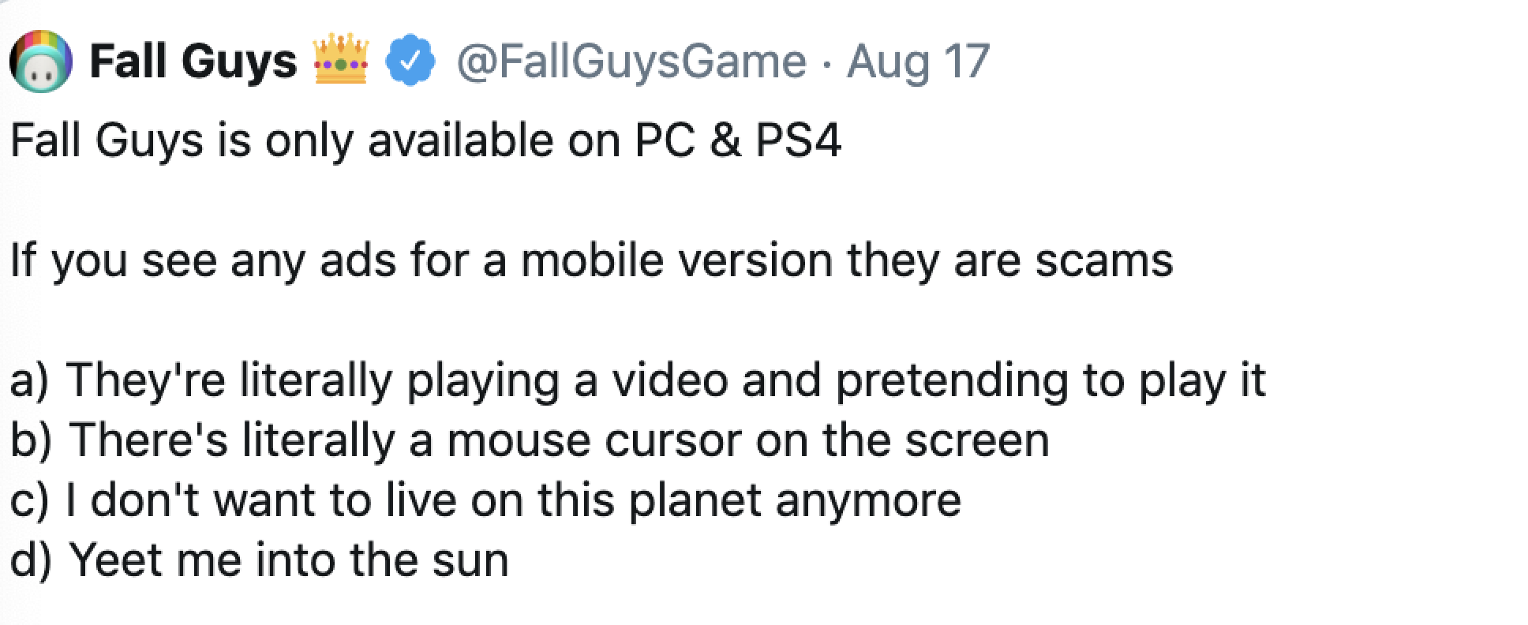Click the word Yeet in the last line
This screenshot has width=1528, height=625.
coord(116,560)
